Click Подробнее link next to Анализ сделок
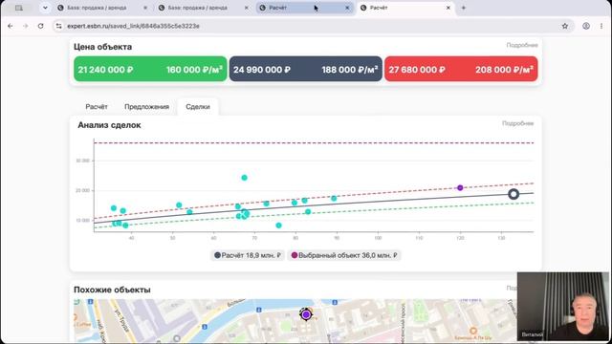Screen dimensions: 612x344 (x=518, y=123)
